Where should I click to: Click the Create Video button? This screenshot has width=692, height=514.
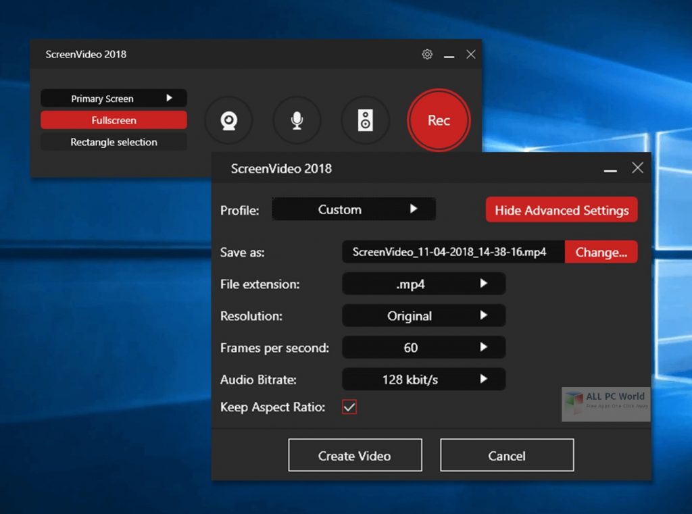tap(355, 455)
